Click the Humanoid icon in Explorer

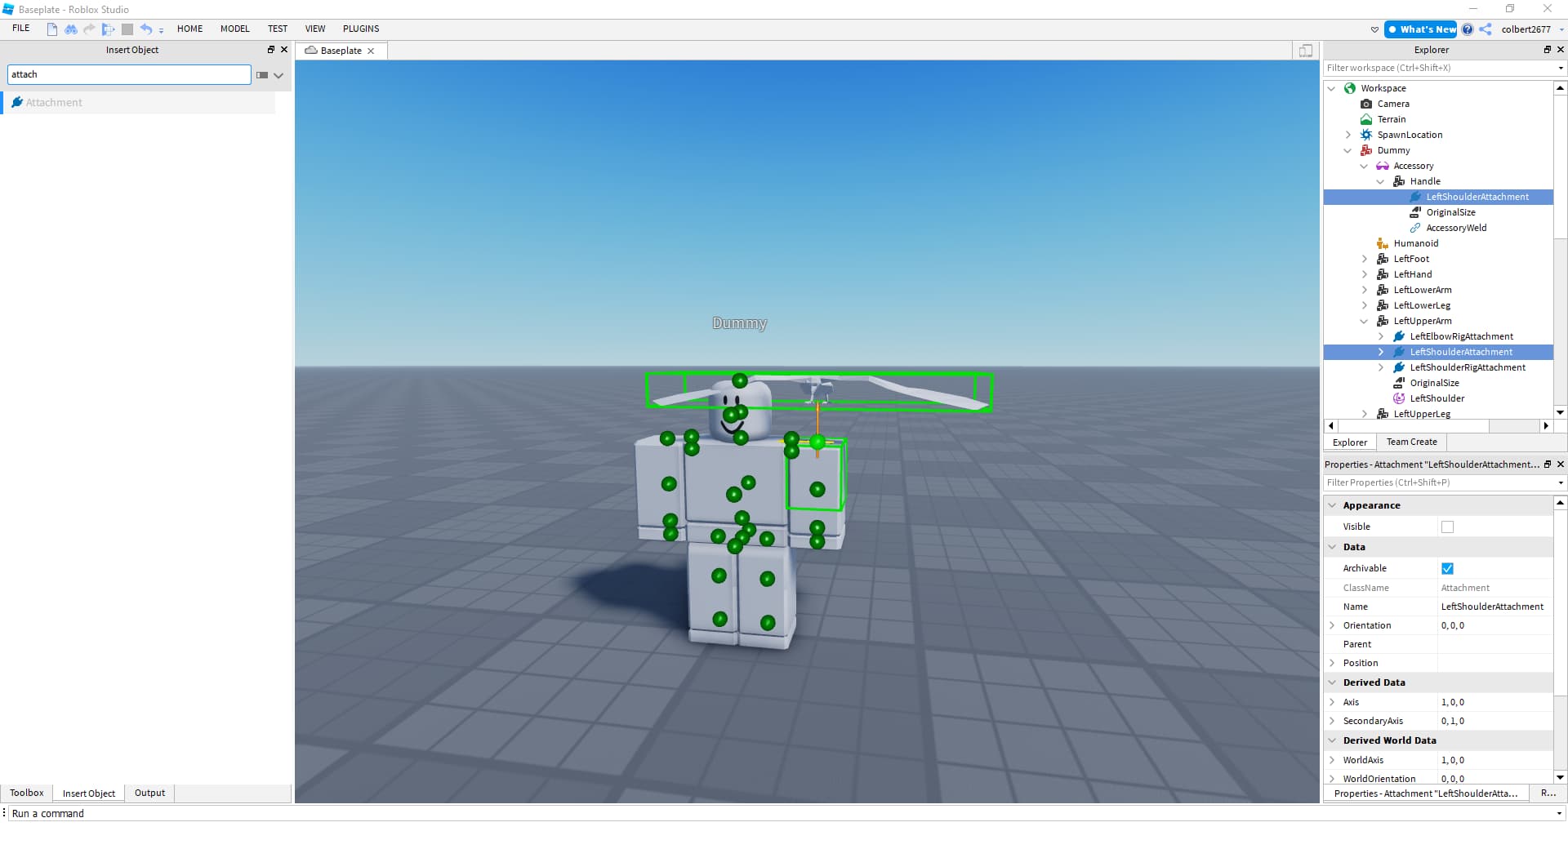1383,243
